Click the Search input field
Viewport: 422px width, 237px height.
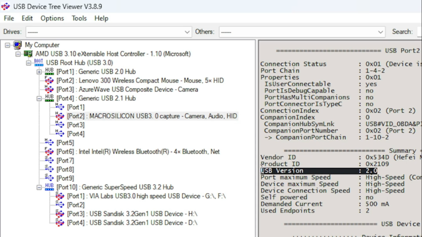coord(420,32)
